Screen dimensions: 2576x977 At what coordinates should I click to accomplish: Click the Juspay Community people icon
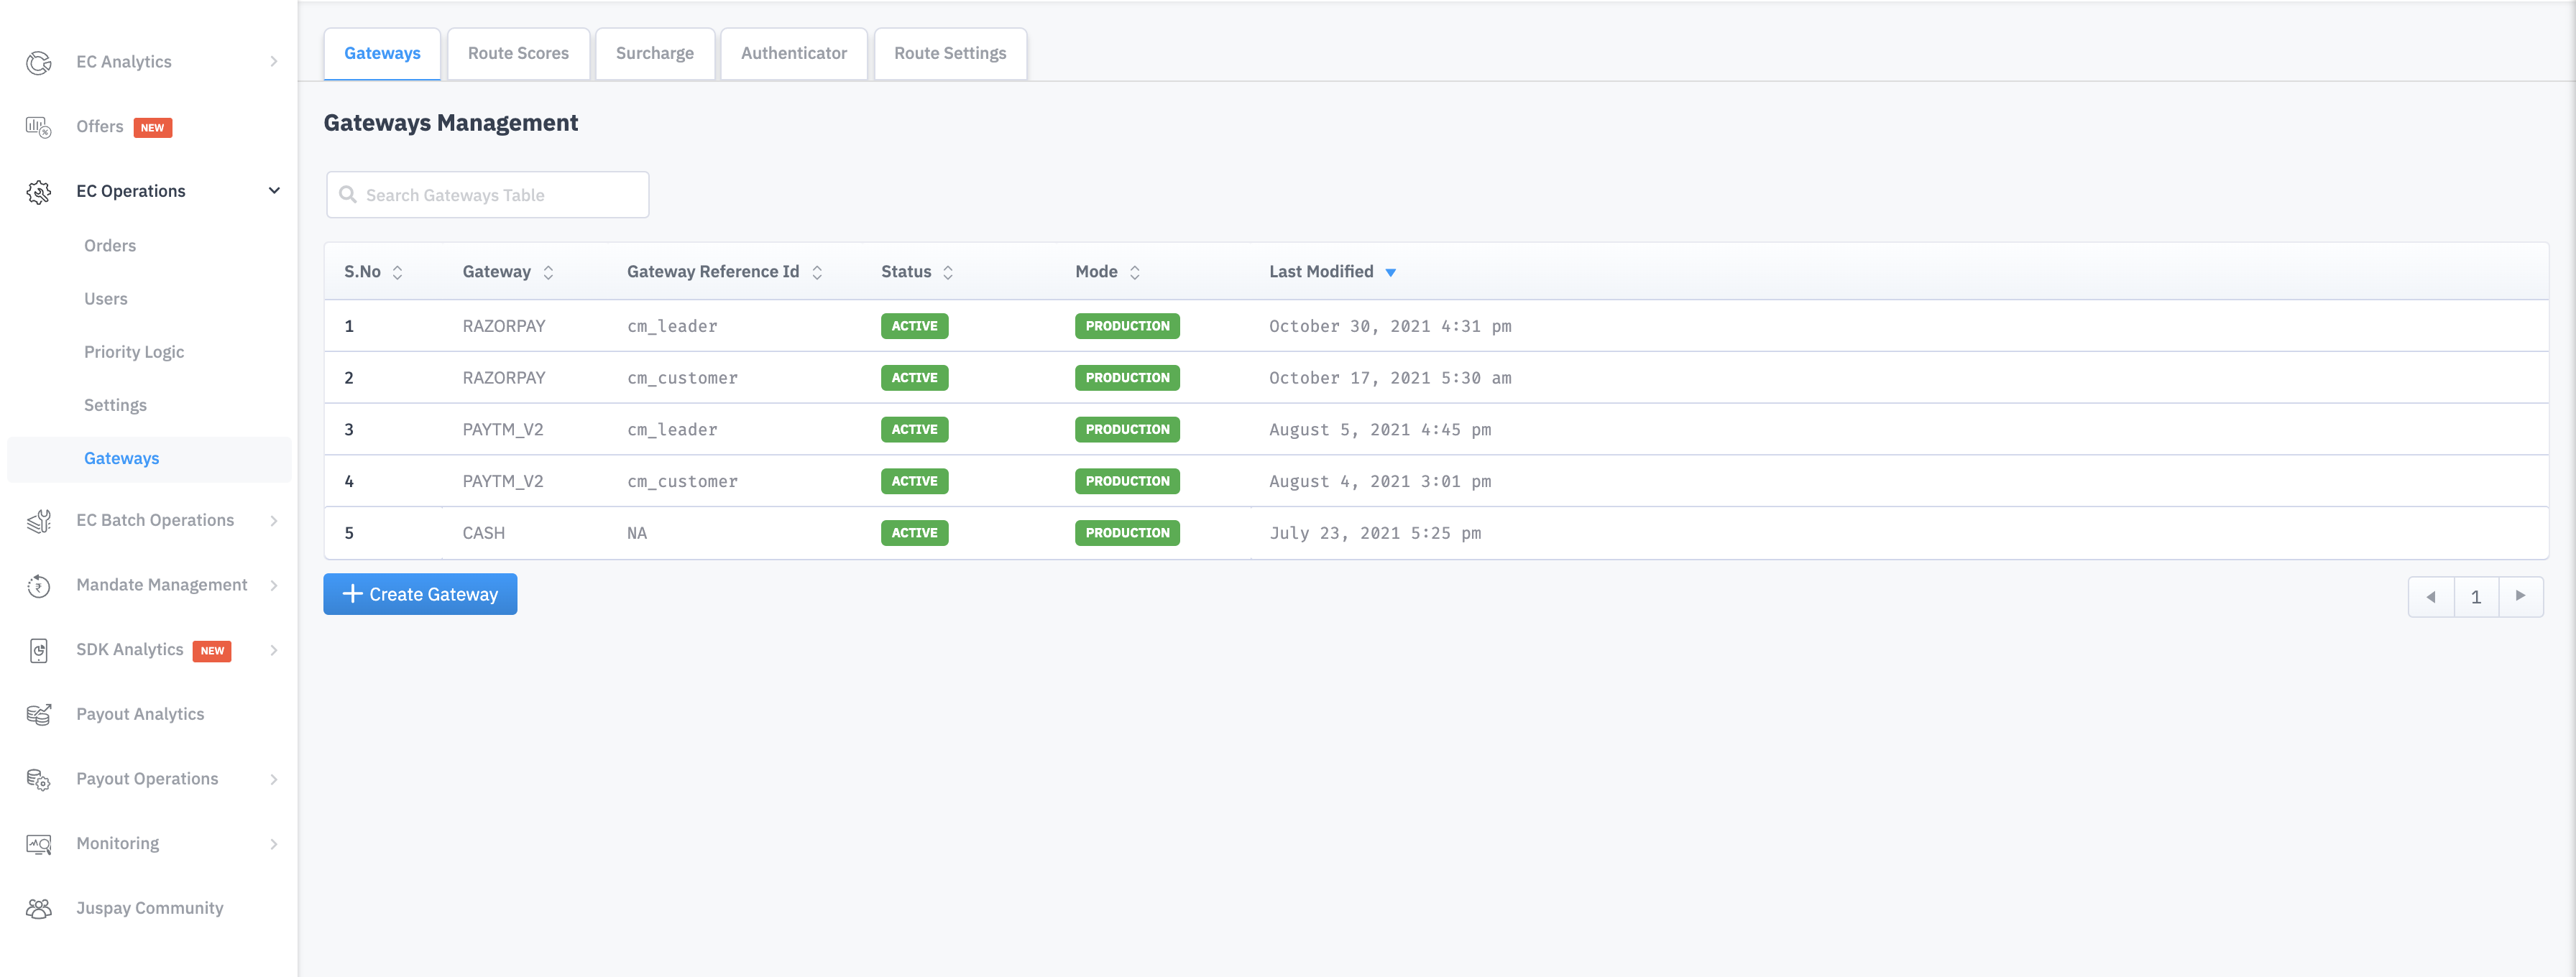tap(38, 908)
